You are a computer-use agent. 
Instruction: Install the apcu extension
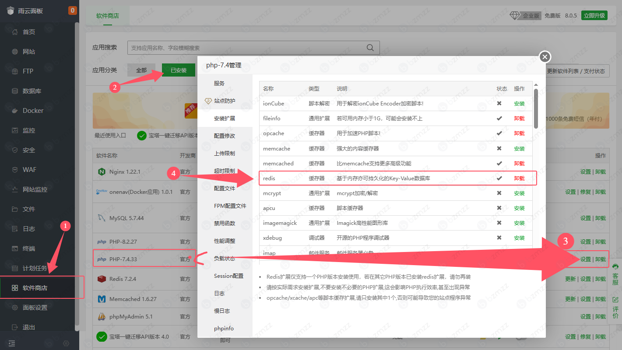pos(519,208)
